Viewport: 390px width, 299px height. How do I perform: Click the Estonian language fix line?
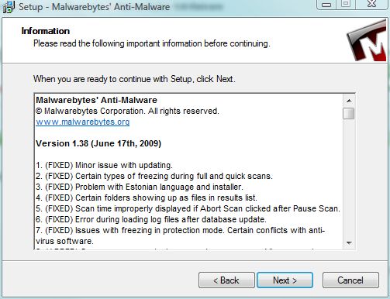pyautogui.click(x=140, y=187)
